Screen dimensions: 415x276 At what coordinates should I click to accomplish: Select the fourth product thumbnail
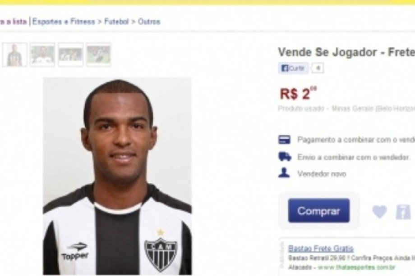(x=98, y=54)
